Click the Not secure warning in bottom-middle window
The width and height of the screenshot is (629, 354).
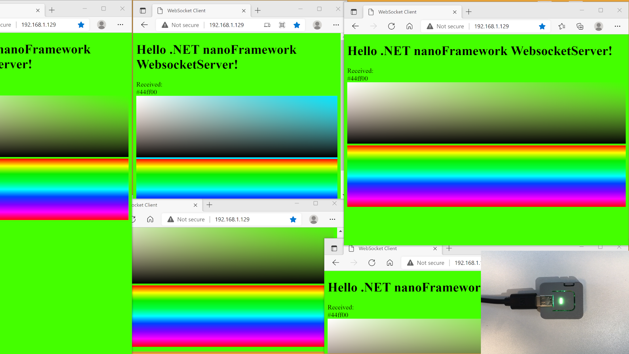click(x=186, y=219)
